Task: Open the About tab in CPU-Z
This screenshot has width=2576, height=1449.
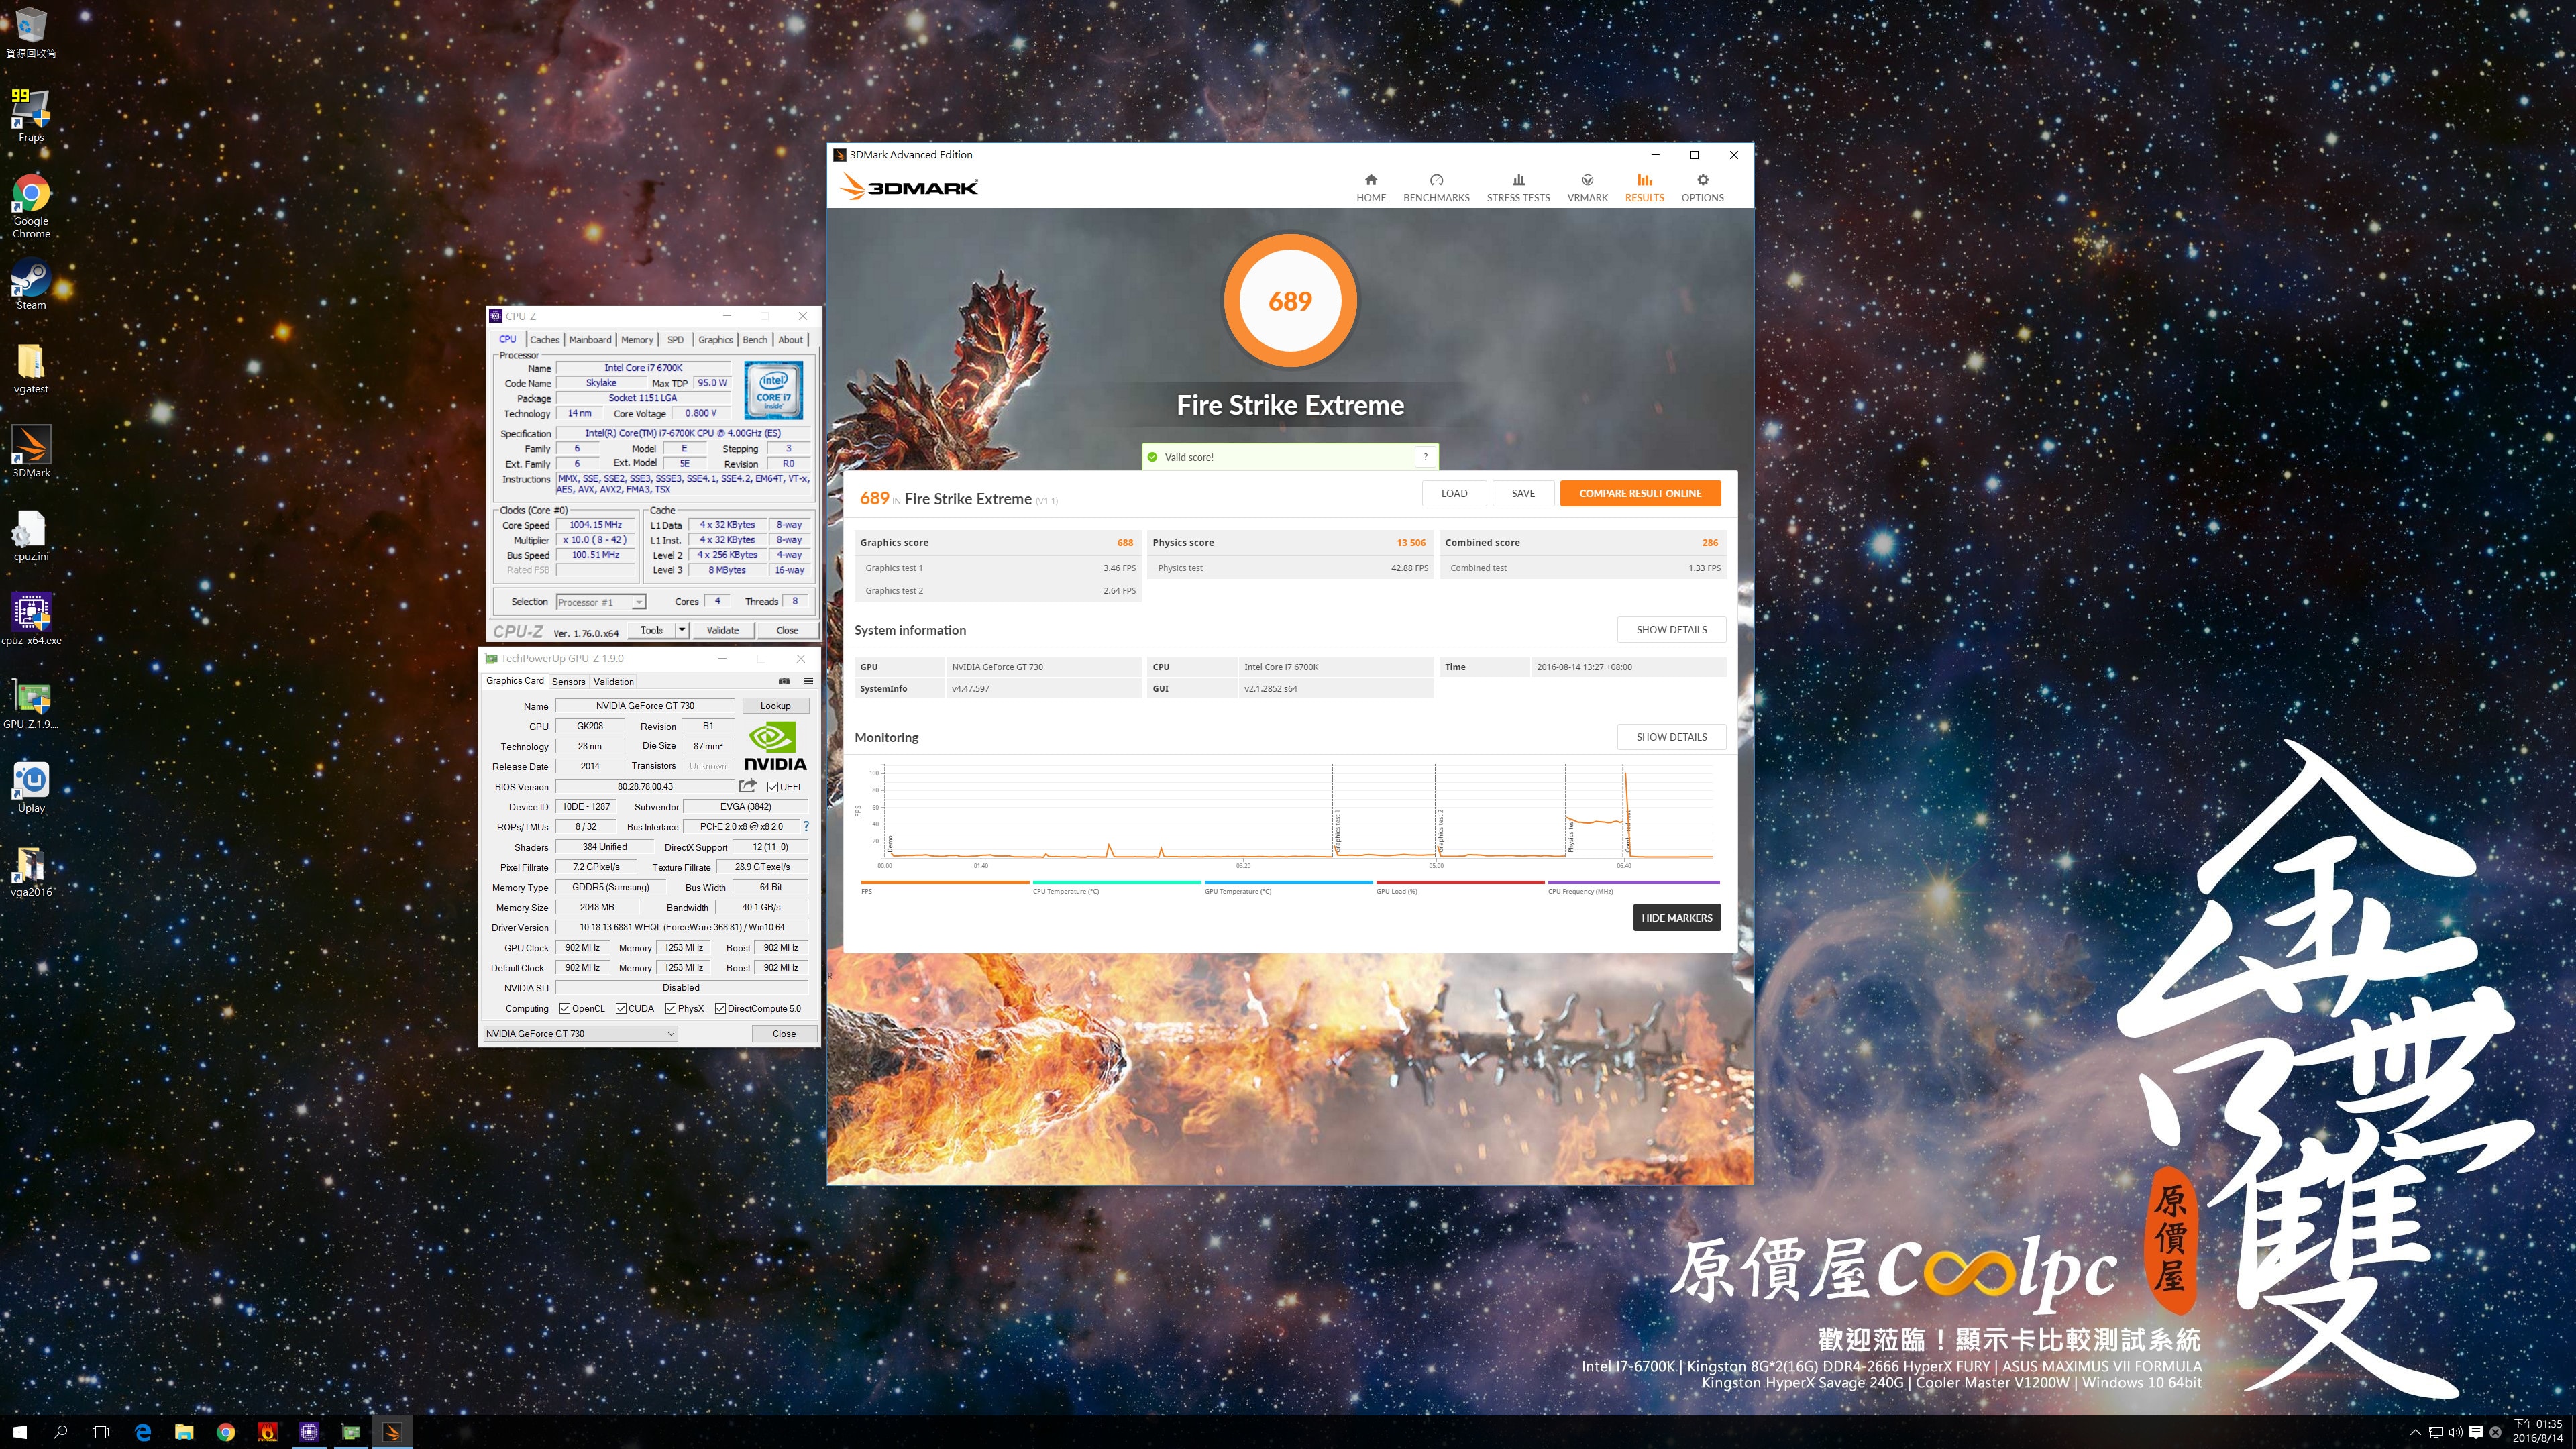Action: (x=790, y=340)
